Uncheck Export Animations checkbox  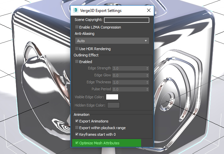(x=77, y=121)
